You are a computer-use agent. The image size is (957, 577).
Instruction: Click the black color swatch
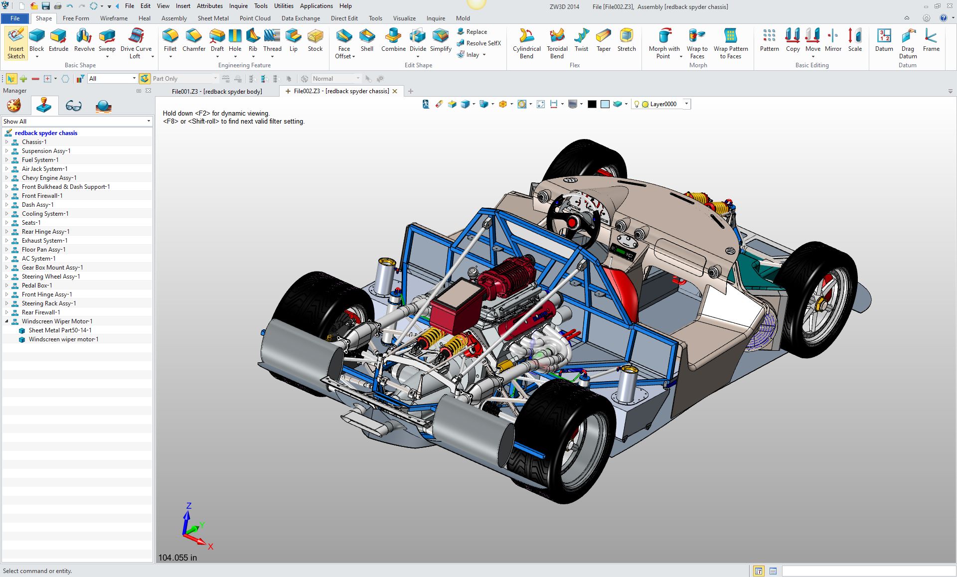point(592,104)
